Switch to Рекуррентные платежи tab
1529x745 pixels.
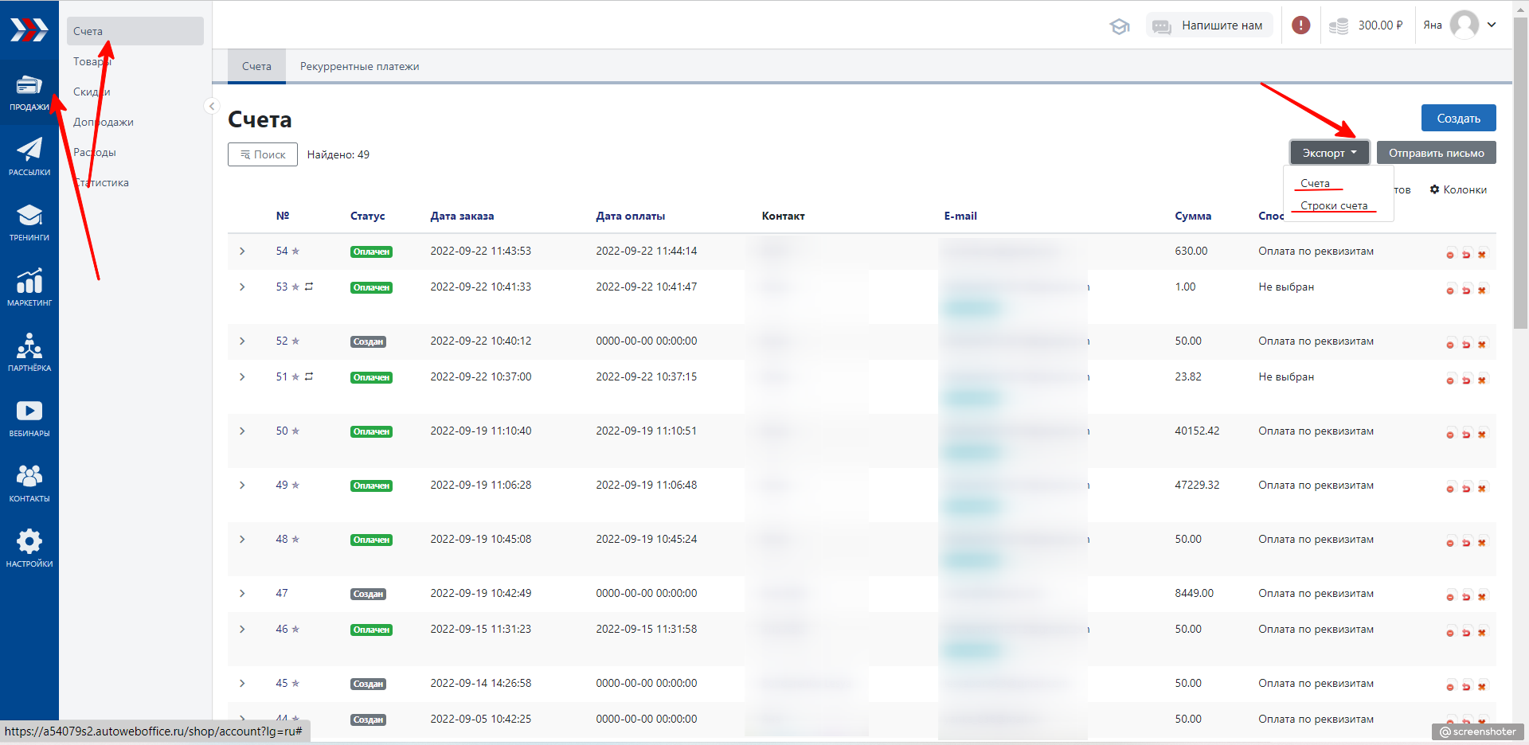pyautogui.click(x=359, y=66)
